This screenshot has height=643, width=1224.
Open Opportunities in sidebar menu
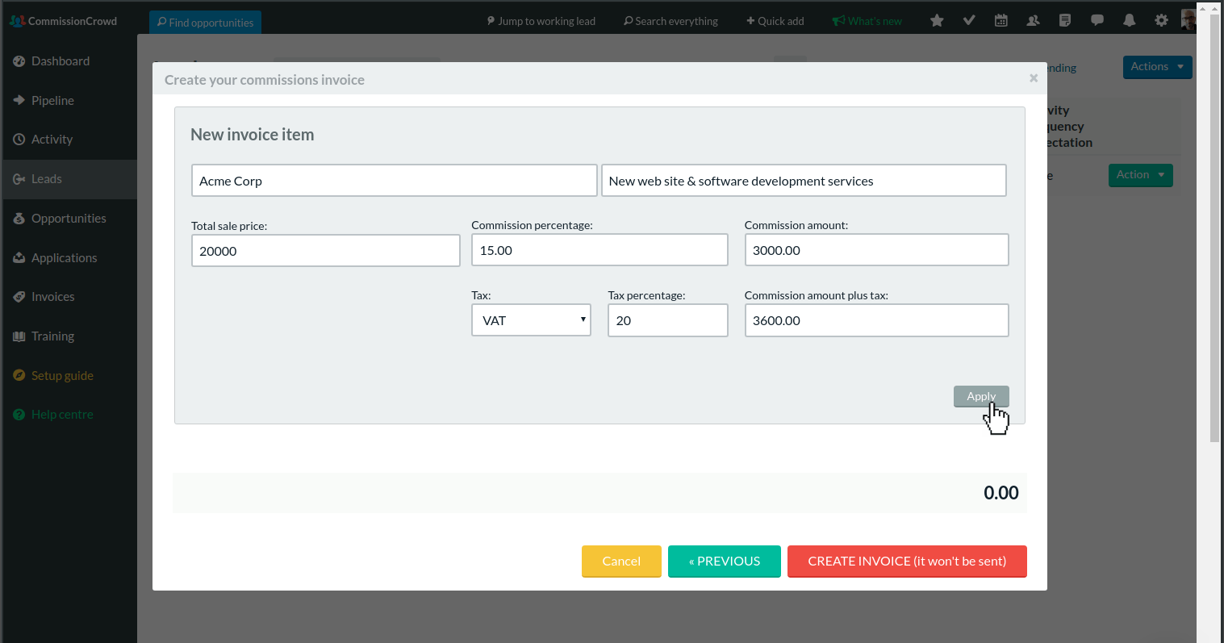[x=69, y=219]
